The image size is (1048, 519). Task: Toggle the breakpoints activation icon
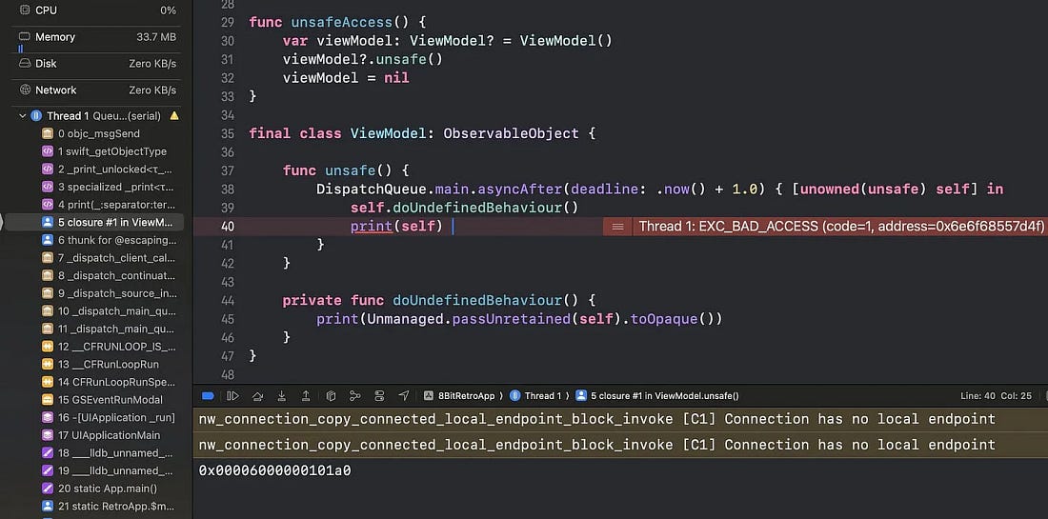coord(208,396)
